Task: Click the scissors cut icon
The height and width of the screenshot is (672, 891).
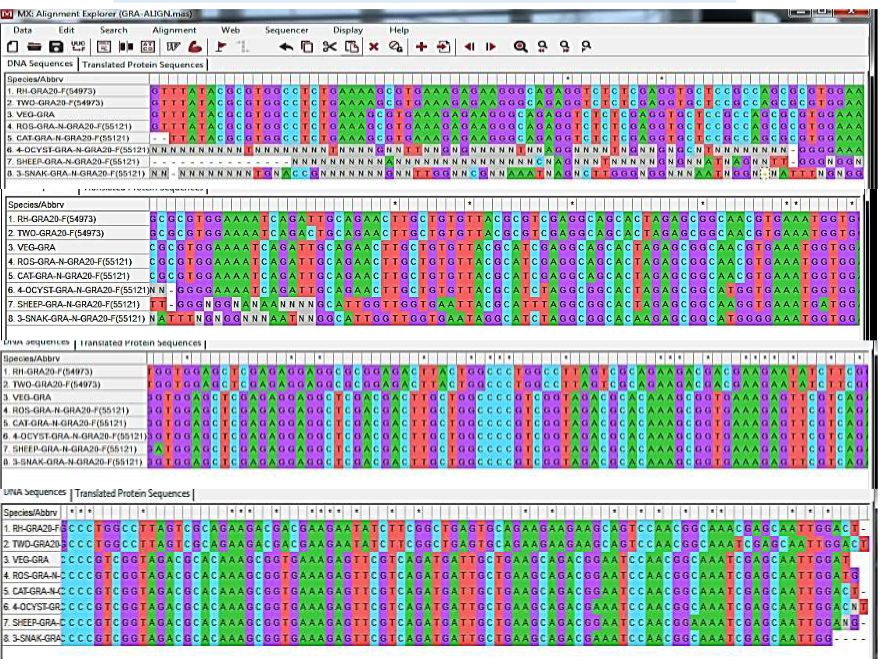Action: tap(330, 47)
